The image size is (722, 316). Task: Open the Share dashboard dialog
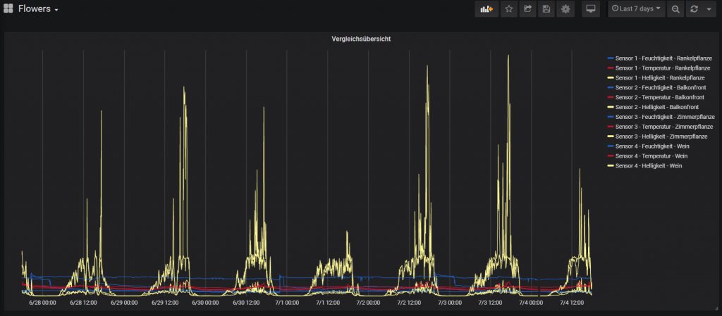click(x=527, y=9)
